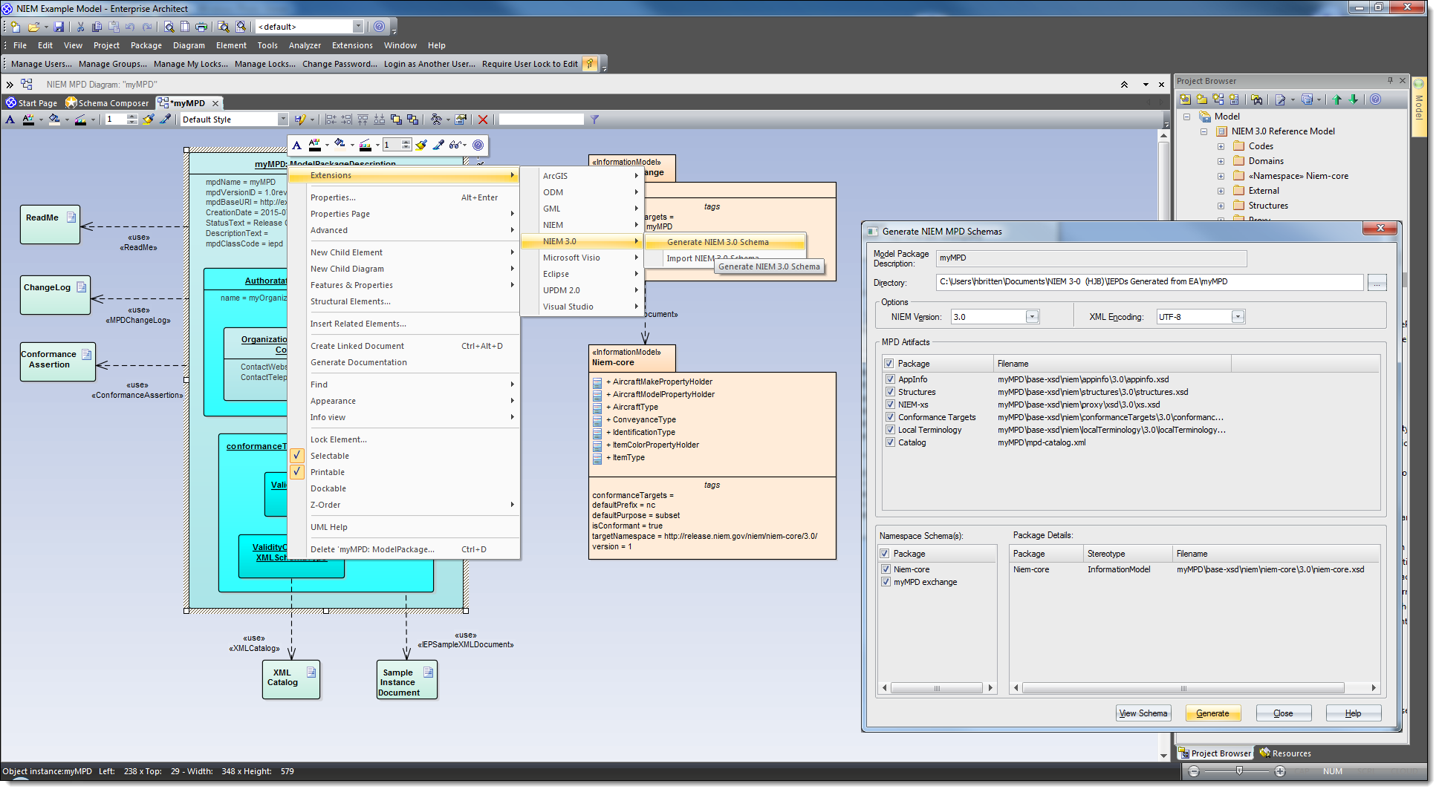This screenshot has width=1439, height=792.
Task: Click the zoom slider in status bar
Action: click(1239, 771)
